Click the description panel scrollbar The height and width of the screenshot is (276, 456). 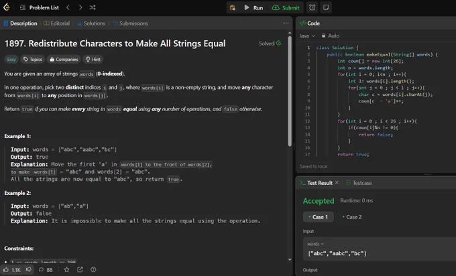[x=290, y=90]
